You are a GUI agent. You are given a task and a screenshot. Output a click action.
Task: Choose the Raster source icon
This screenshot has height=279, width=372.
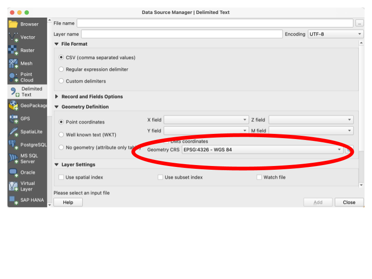[x=13, y=50]
